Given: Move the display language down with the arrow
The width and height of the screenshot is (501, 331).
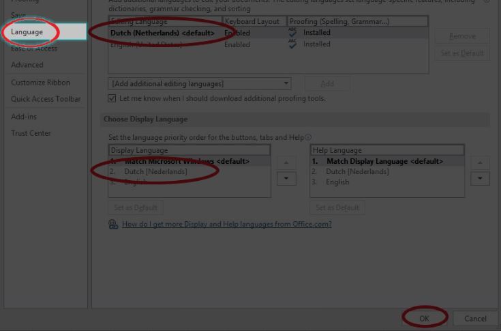Looking at the screenshot, I should [x=286, y=178].
